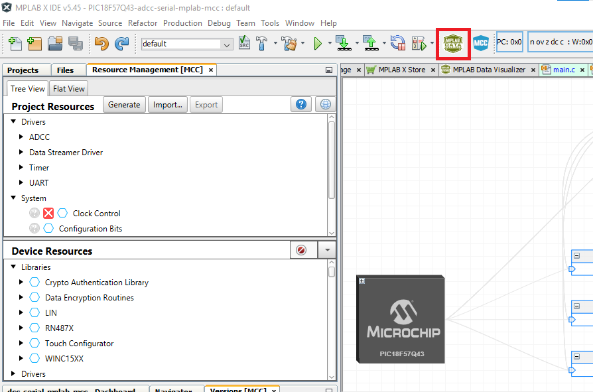The image size is (593, 392).
Task: Save all files from toolbar
Action: [x=76, y=44]
